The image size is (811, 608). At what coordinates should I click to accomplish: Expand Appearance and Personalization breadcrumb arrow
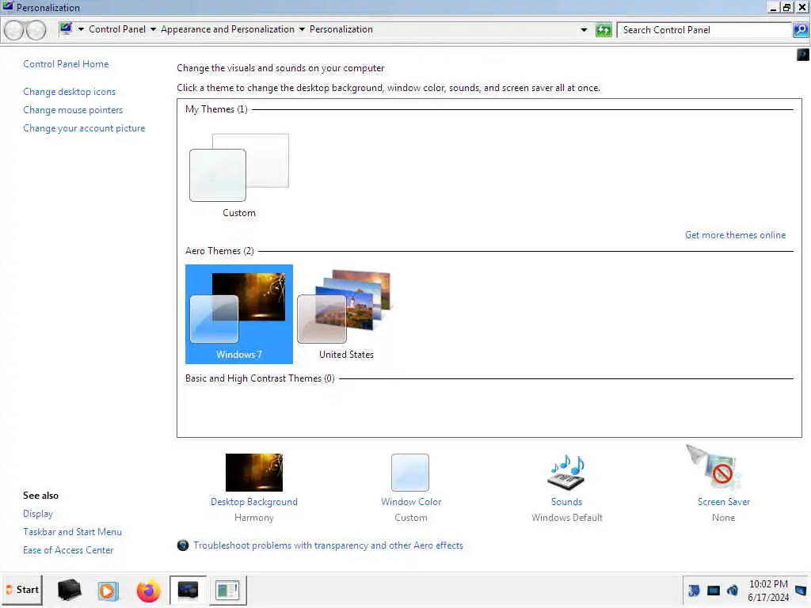[x=302, y=29]
